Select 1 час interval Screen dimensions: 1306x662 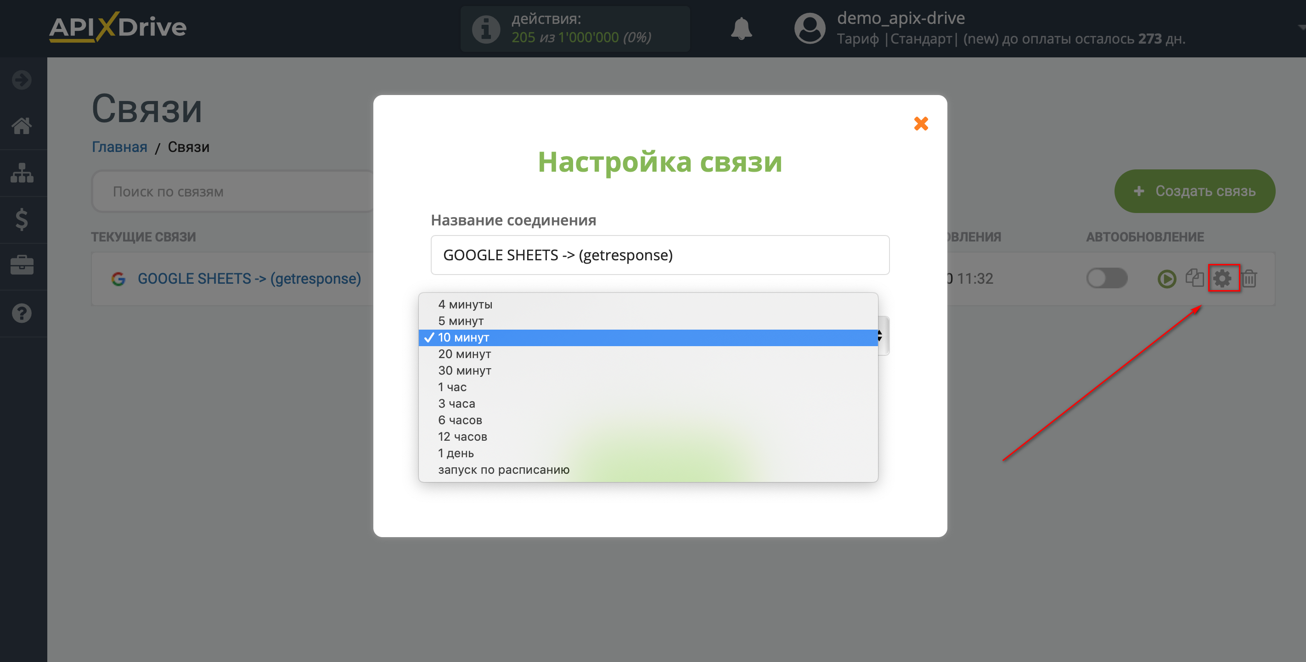(x=648, y=387)
